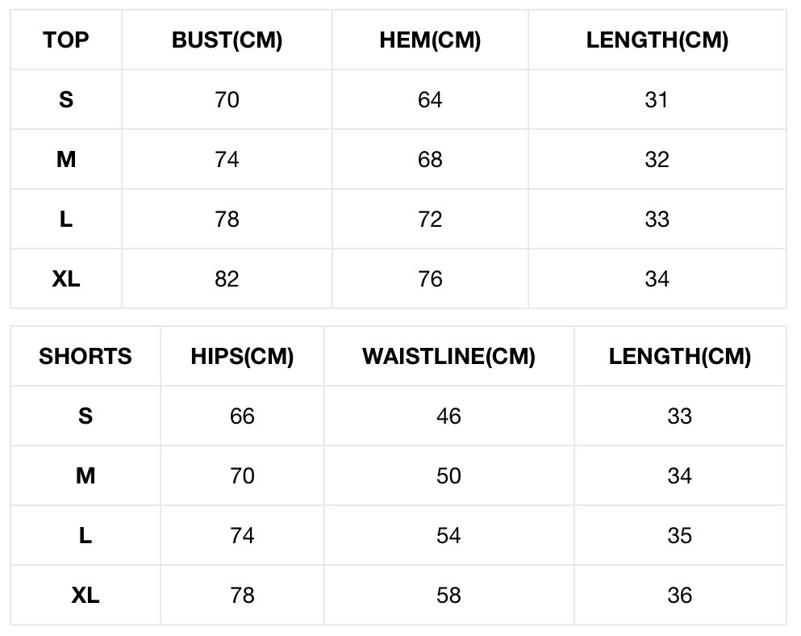Select the HIPS(CM) column header

coord(242,357)
